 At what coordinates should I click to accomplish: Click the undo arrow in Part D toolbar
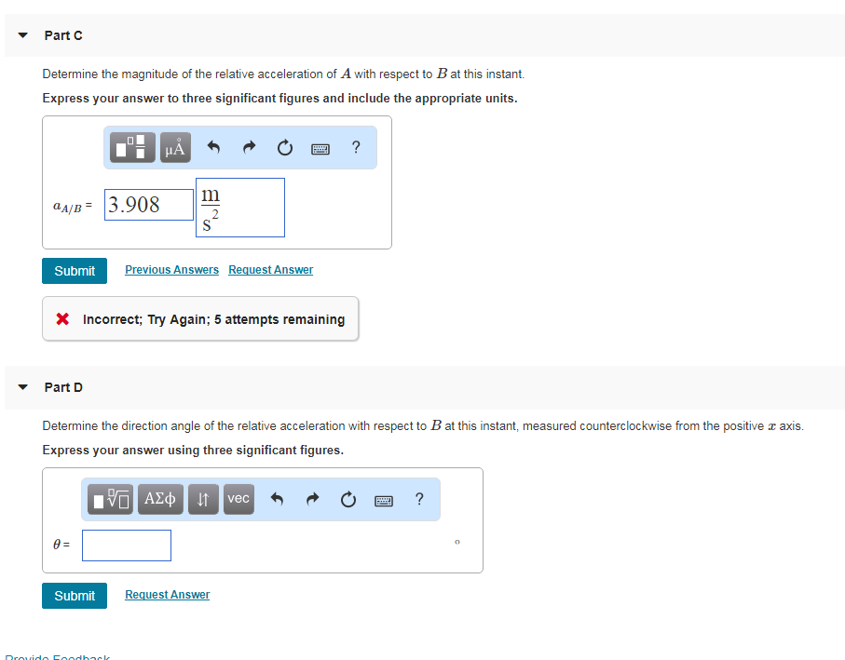pyautogui.click(x=277, y=499)
